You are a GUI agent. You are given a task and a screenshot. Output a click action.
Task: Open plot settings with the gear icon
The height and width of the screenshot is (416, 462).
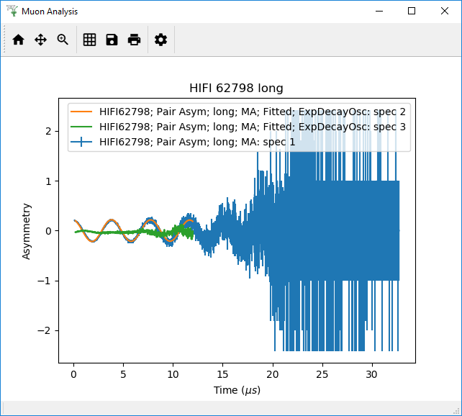pyautogui.click(x=161, y=40)
